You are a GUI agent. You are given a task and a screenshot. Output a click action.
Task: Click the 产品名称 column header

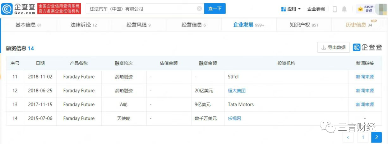[79, 63]
